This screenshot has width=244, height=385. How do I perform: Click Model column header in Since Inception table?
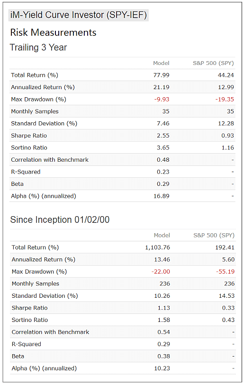[x=162, y=235]
